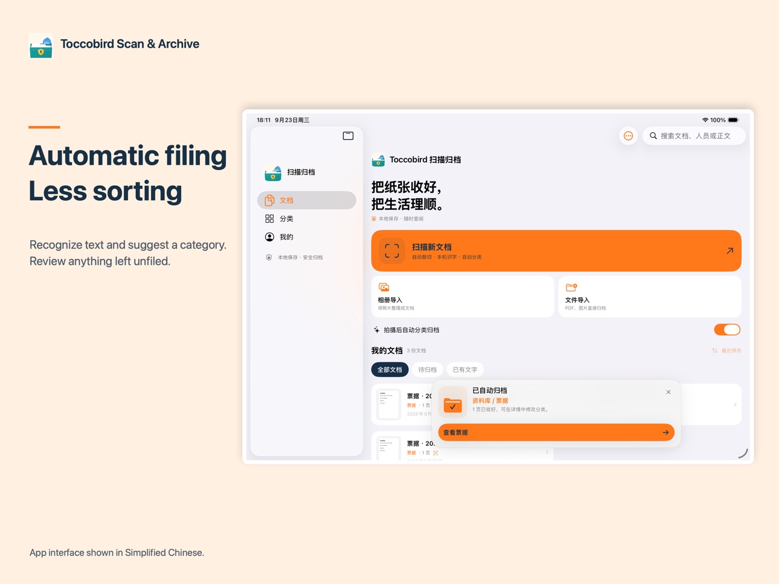
Task: Toggle 拍摄后自动分类归档 switch off
Action: pos(727,330)
